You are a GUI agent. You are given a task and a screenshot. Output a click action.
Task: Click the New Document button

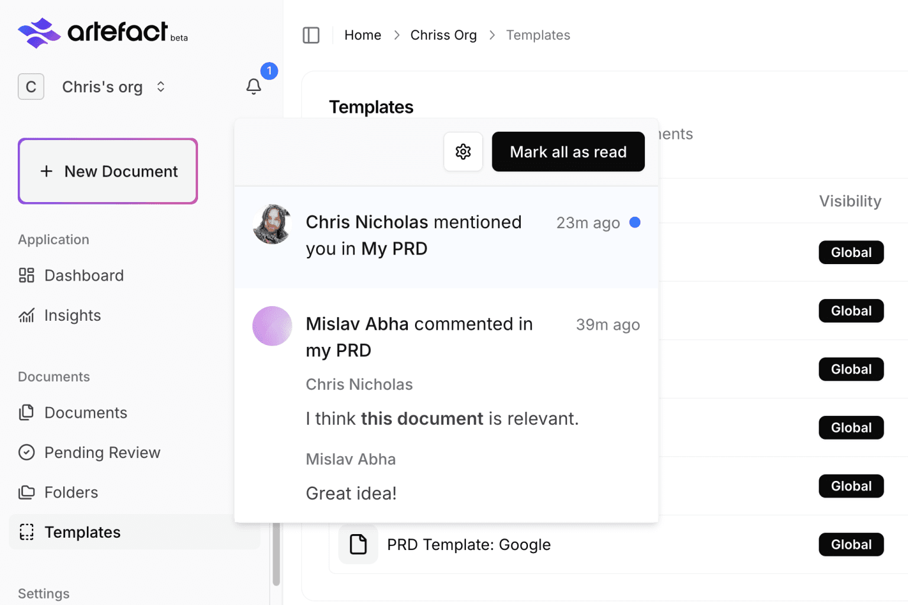click(108, 171)
